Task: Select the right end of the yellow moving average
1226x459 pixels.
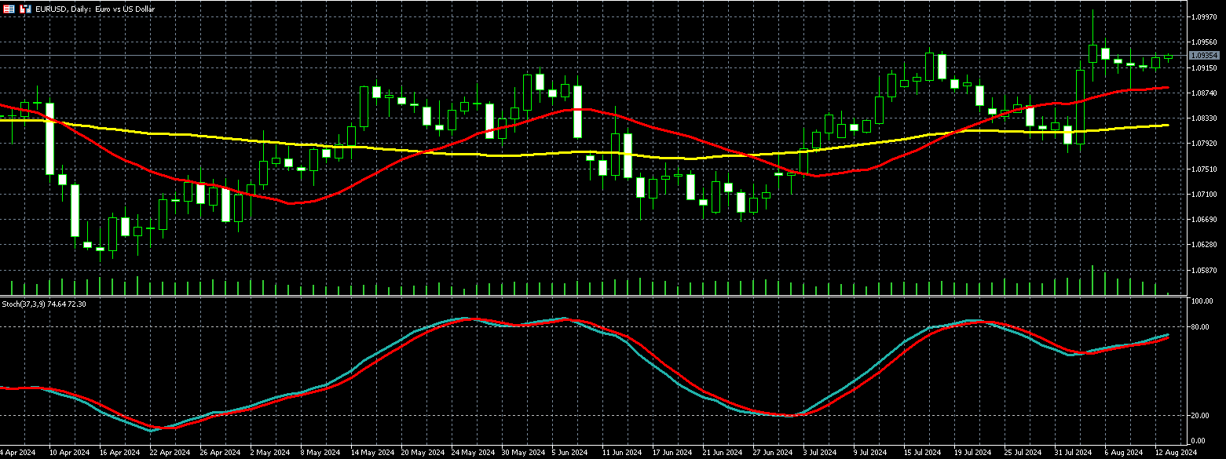Action: [x=1167, y=125]
